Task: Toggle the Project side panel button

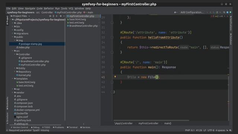Action: tap(7, 20)
